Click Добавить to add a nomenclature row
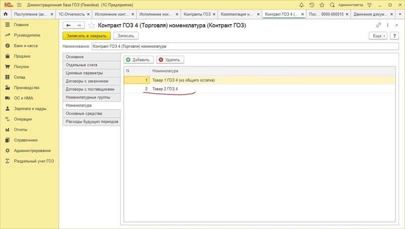The height and width of the screenshot is (229, 405). pos(139,59)
